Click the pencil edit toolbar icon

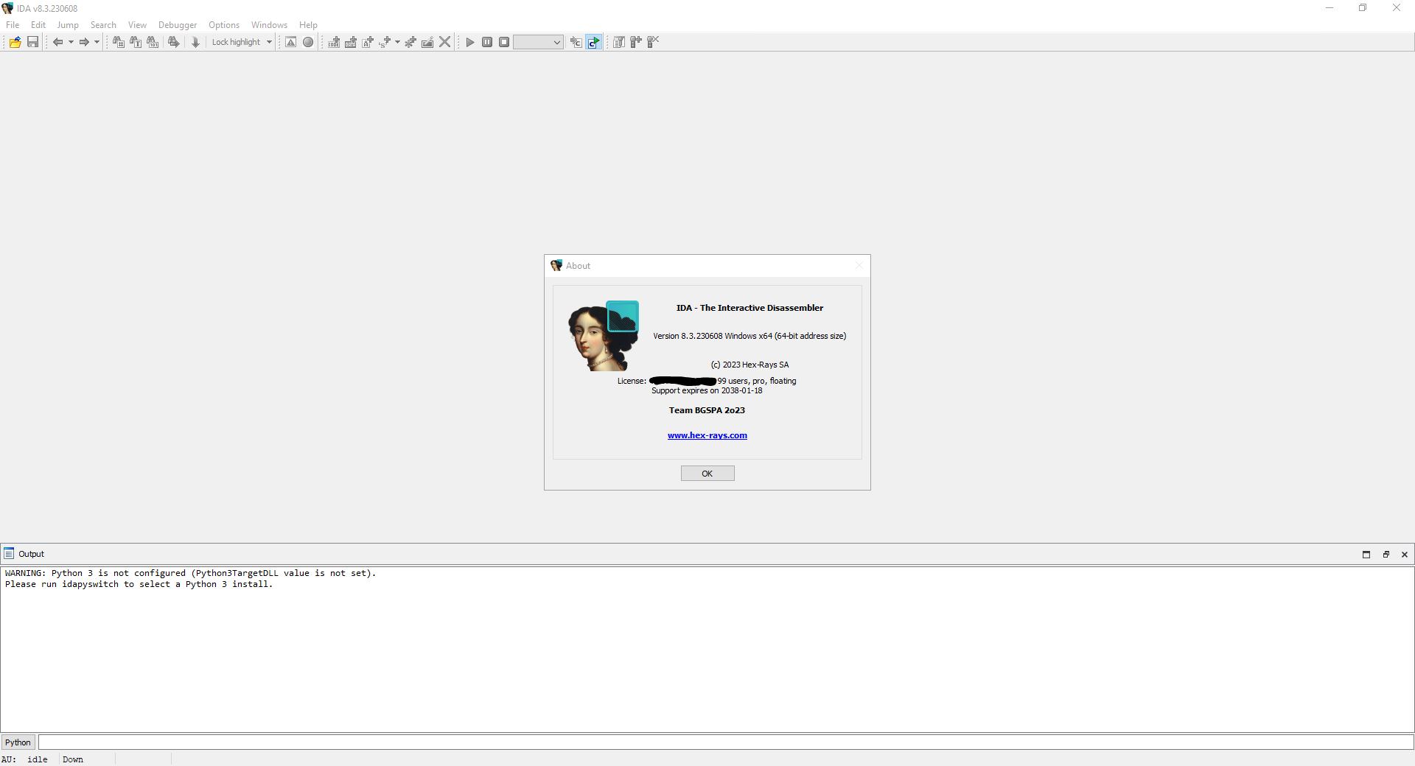pyautogui.click(x=427, y=42)
